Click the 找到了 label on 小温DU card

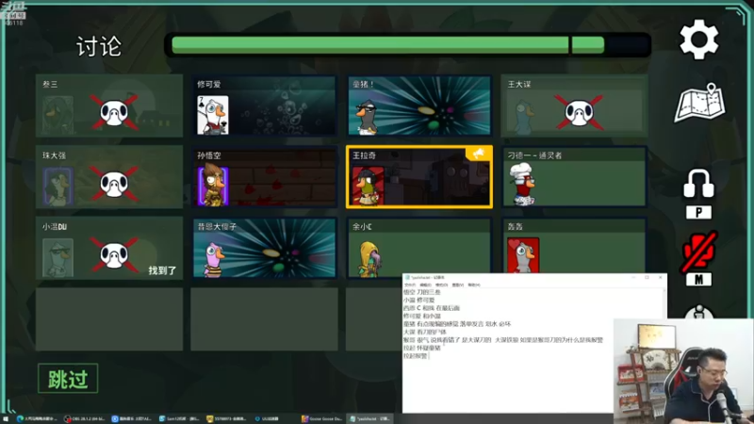(x=162, y=270)
